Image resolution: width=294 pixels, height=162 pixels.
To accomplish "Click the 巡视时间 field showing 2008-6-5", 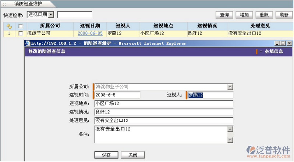I will (x=117, y=95).
